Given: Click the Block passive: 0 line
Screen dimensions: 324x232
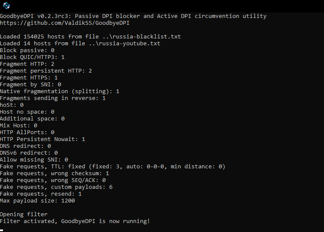Looking at the screenshot, I should click(x=27, y=50).
